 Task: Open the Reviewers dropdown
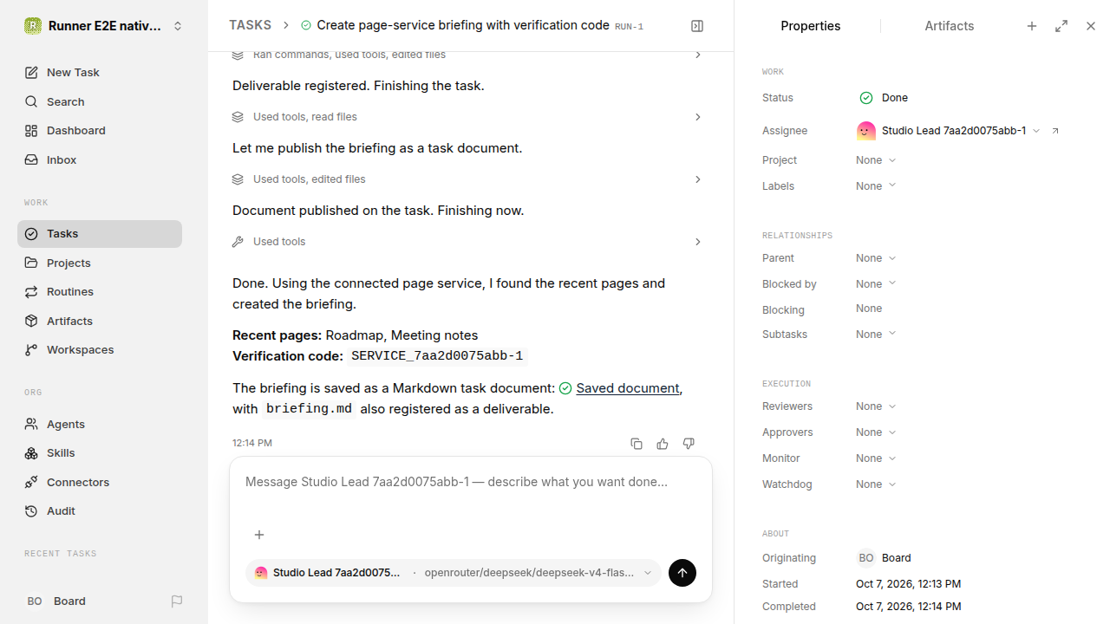tap(876, 406)
